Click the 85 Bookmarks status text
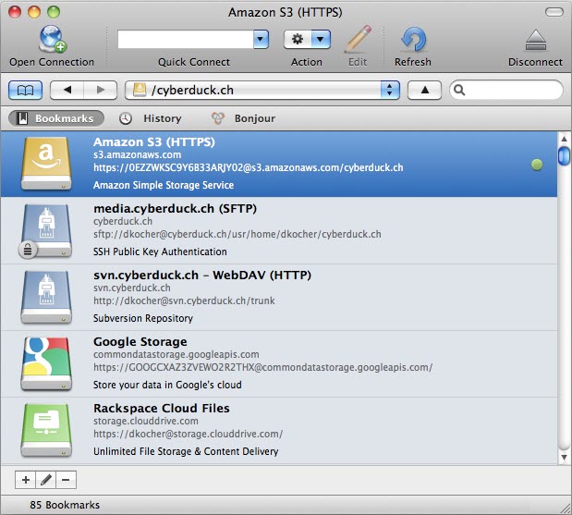The width and height of the screenshot is (572, 515). [65, 505]
